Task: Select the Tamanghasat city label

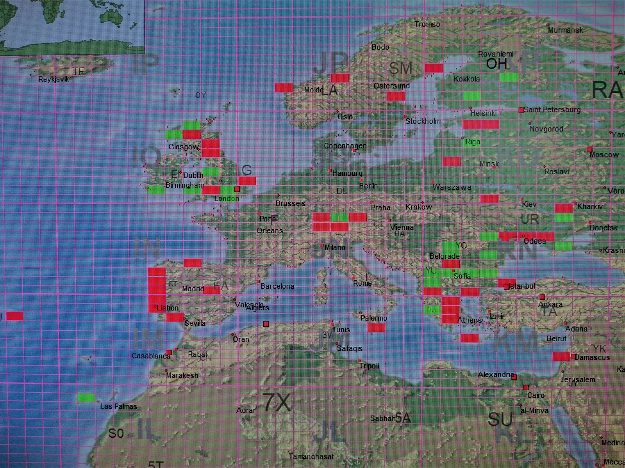Action: [311, 456]
